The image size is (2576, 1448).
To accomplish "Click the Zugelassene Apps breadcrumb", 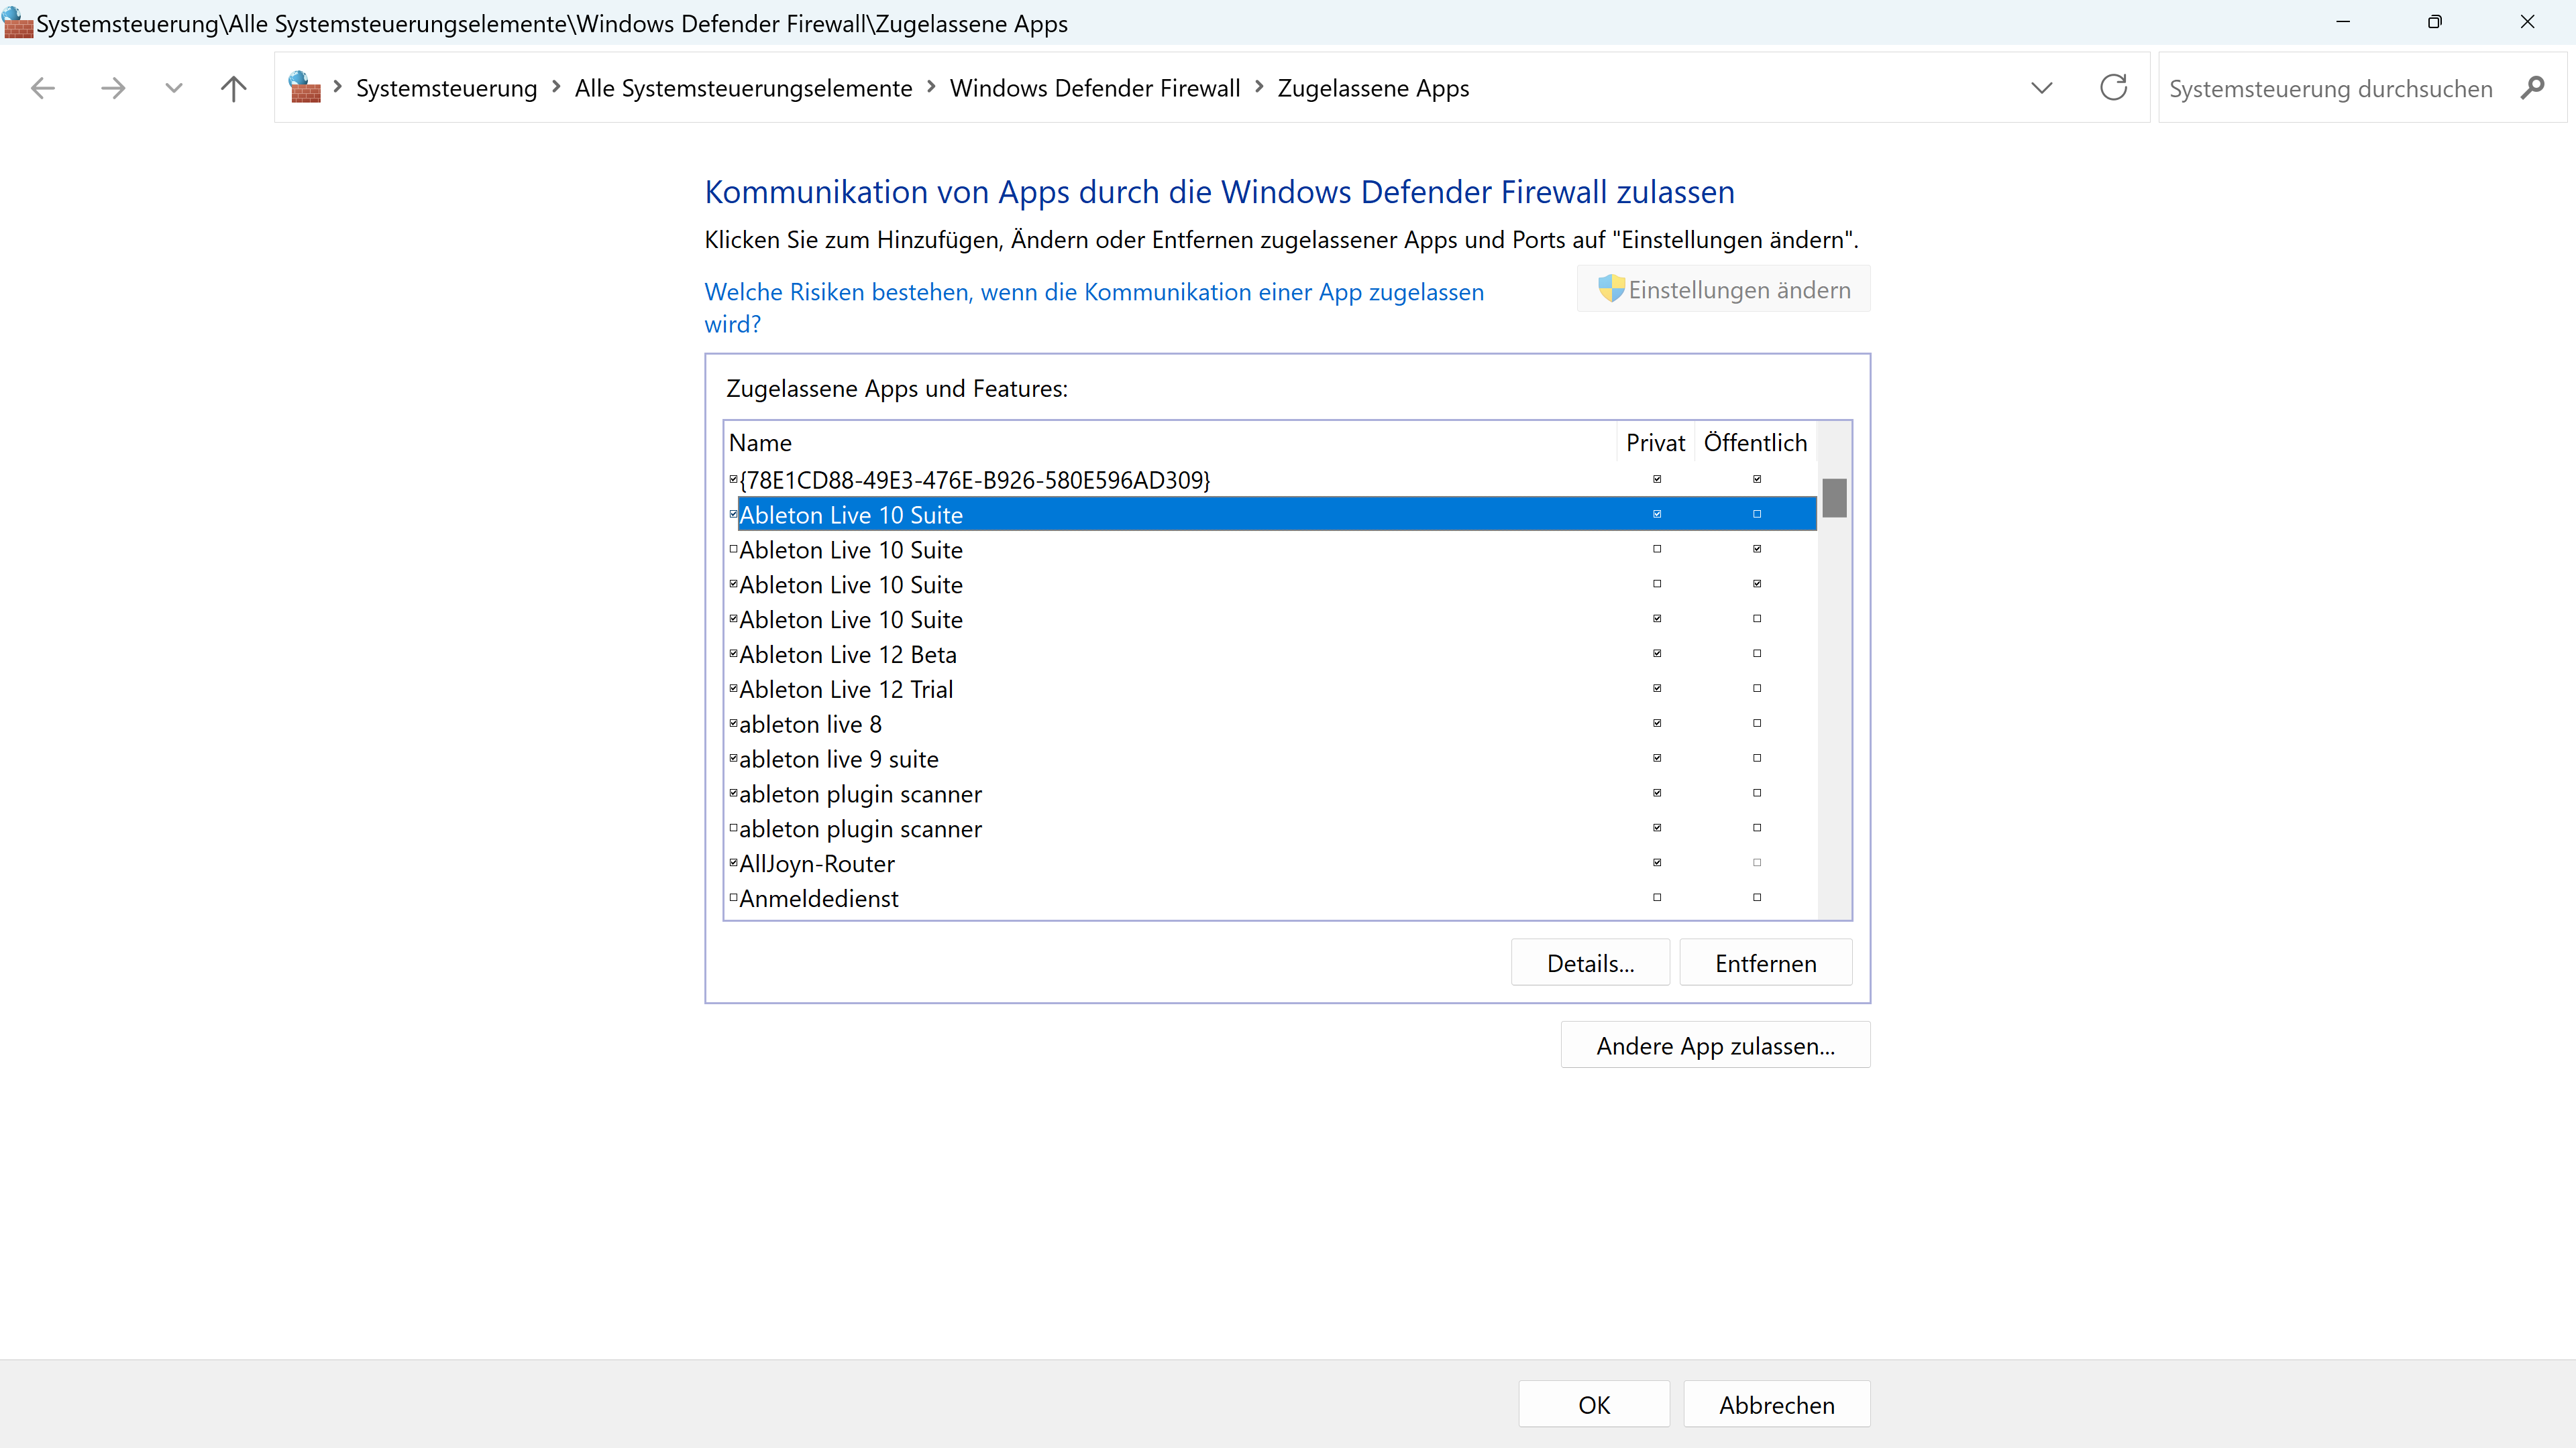I will click(1373, 88).
